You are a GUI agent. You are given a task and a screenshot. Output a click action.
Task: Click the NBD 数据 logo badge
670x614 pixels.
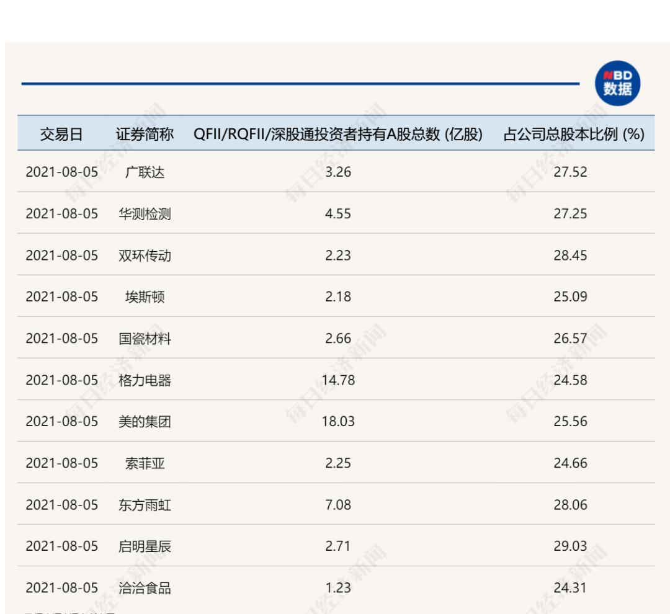618,81
